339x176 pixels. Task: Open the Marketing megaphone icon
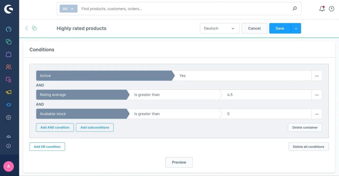coord(8,92)
